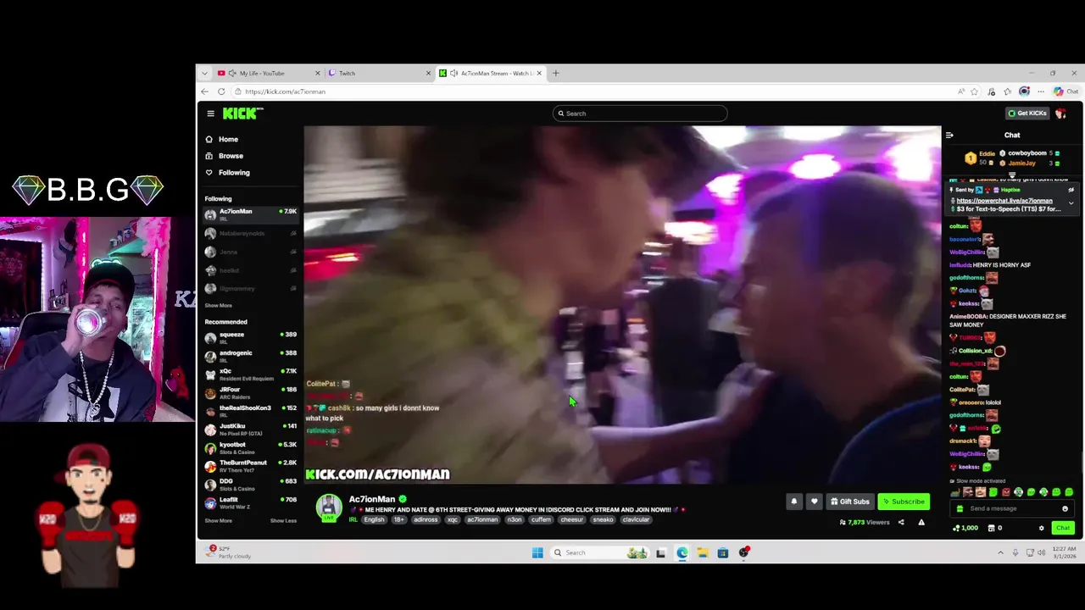Click the Send a message input
Screen dimensions: 1085x610
point(1011,508)
